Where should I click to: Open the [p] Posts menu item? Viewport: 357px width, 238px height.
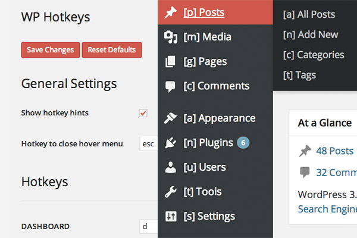[215, 12]
